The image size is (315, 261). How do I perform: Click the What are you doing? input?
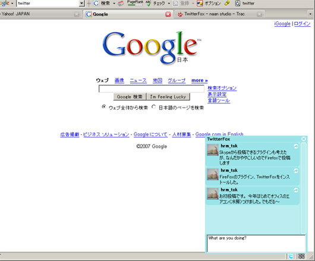click(x=256, y=244)
